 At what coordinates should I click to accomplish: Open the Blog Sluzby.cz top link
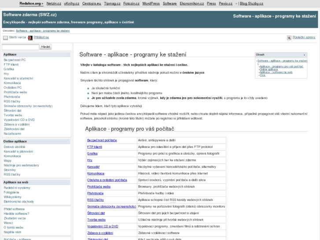(x=251, y=4)
